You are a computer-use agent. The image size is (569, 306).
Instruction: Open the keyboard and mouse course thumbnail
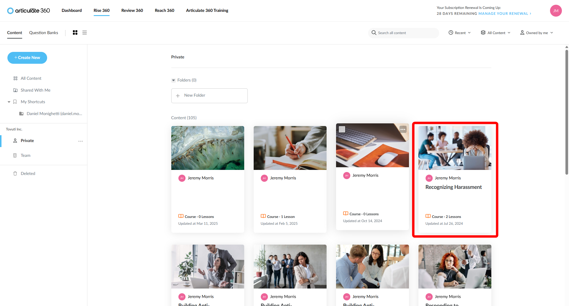tap(373, 145)
